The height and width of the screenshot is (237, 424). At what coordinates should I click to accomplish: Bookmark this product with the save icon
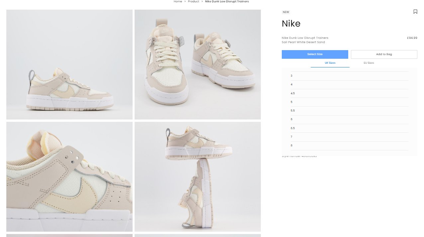point(415,12)
